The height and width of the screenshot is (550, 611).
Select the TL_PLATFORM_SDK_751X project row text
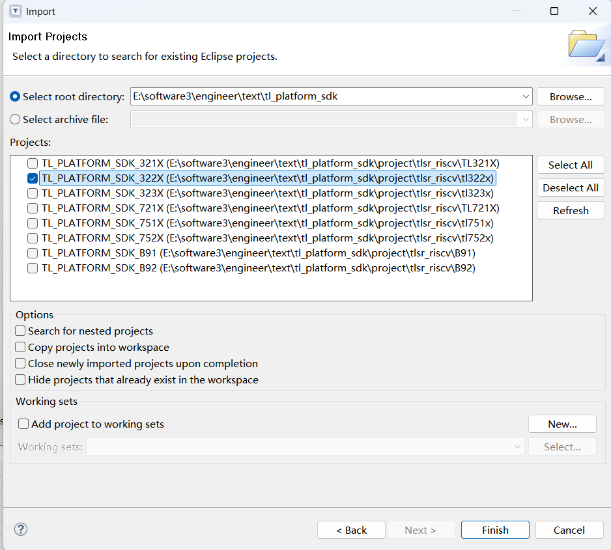[268, 223]
